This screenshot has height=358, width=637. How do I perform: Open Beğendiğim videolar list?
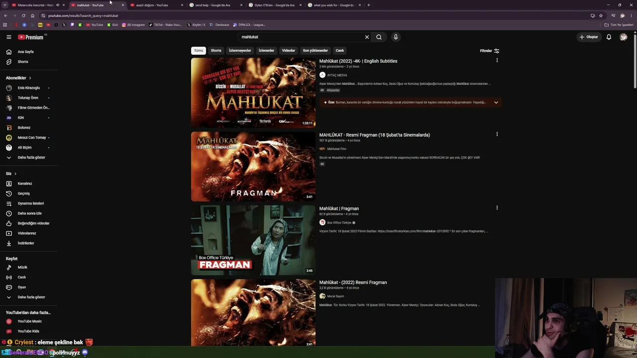tap(33, 223)
